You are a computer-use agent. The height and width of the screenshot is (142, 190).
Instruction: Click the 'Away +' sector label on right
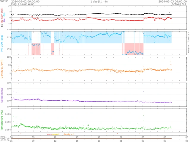(x=188, y=51)
